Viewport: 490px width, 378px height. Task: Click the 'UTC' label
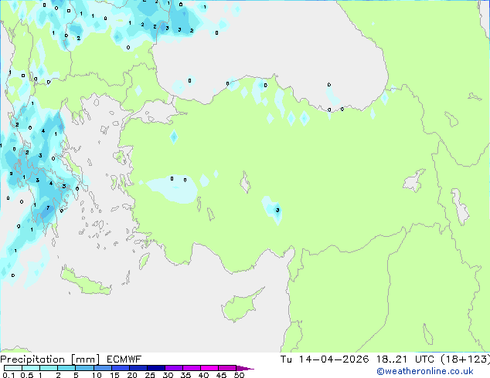tap(424, 359)
